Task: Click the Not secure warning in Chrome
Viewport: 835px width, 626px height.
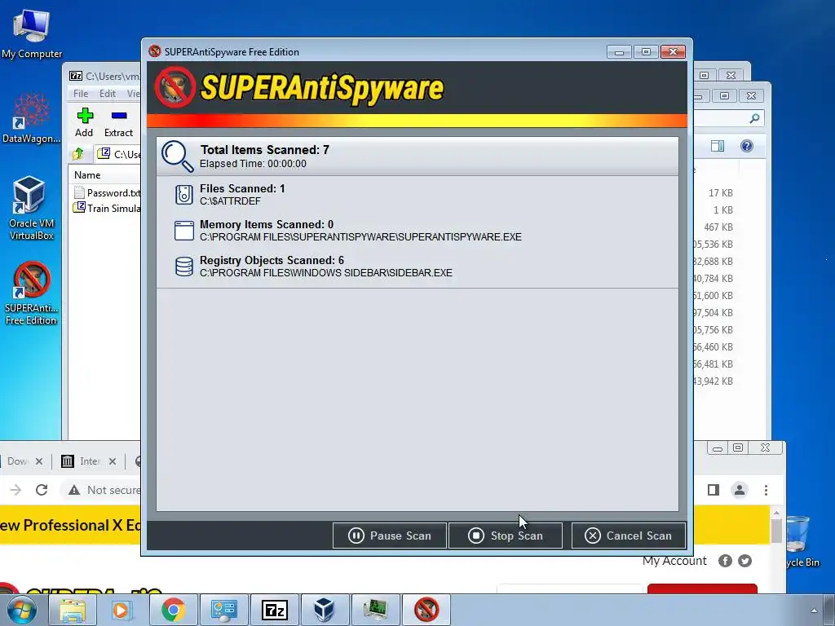Action: click(104, 490)
